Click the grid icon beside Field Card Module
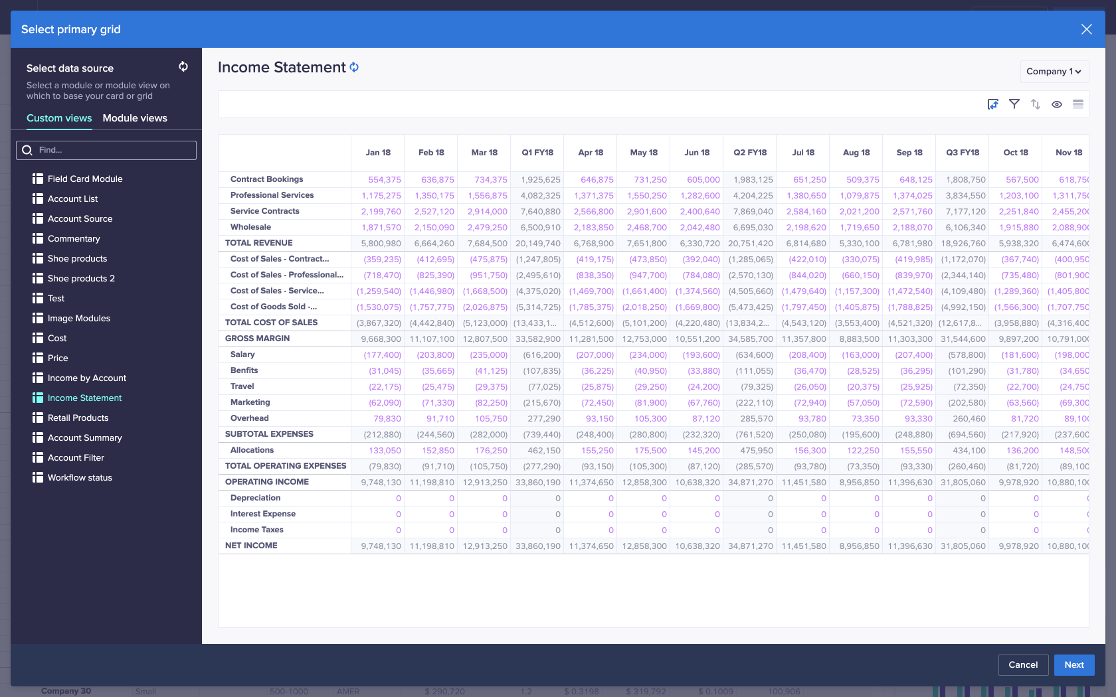This screenshot has height=697, width=1116. click(37, 179)
